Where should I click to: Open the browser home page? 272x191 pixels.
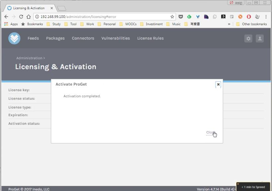pyautogui.click(x=29, y=17)
